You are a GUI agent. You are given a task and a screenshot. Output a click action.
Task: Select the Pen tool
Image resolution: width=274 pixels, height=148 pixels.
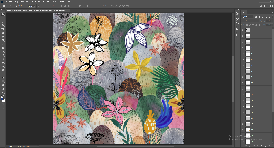coord(3,70)
